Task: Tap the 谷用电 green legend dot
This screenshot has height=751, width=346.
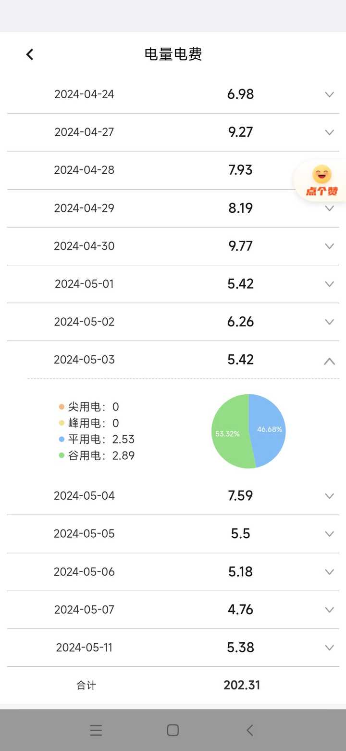Action: [62, 455]
